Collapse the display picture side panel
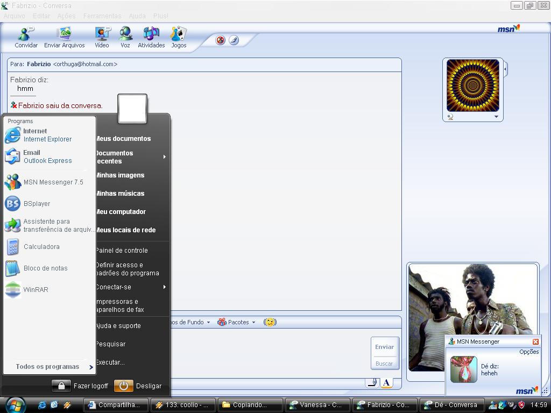 [x=505, y=69]
